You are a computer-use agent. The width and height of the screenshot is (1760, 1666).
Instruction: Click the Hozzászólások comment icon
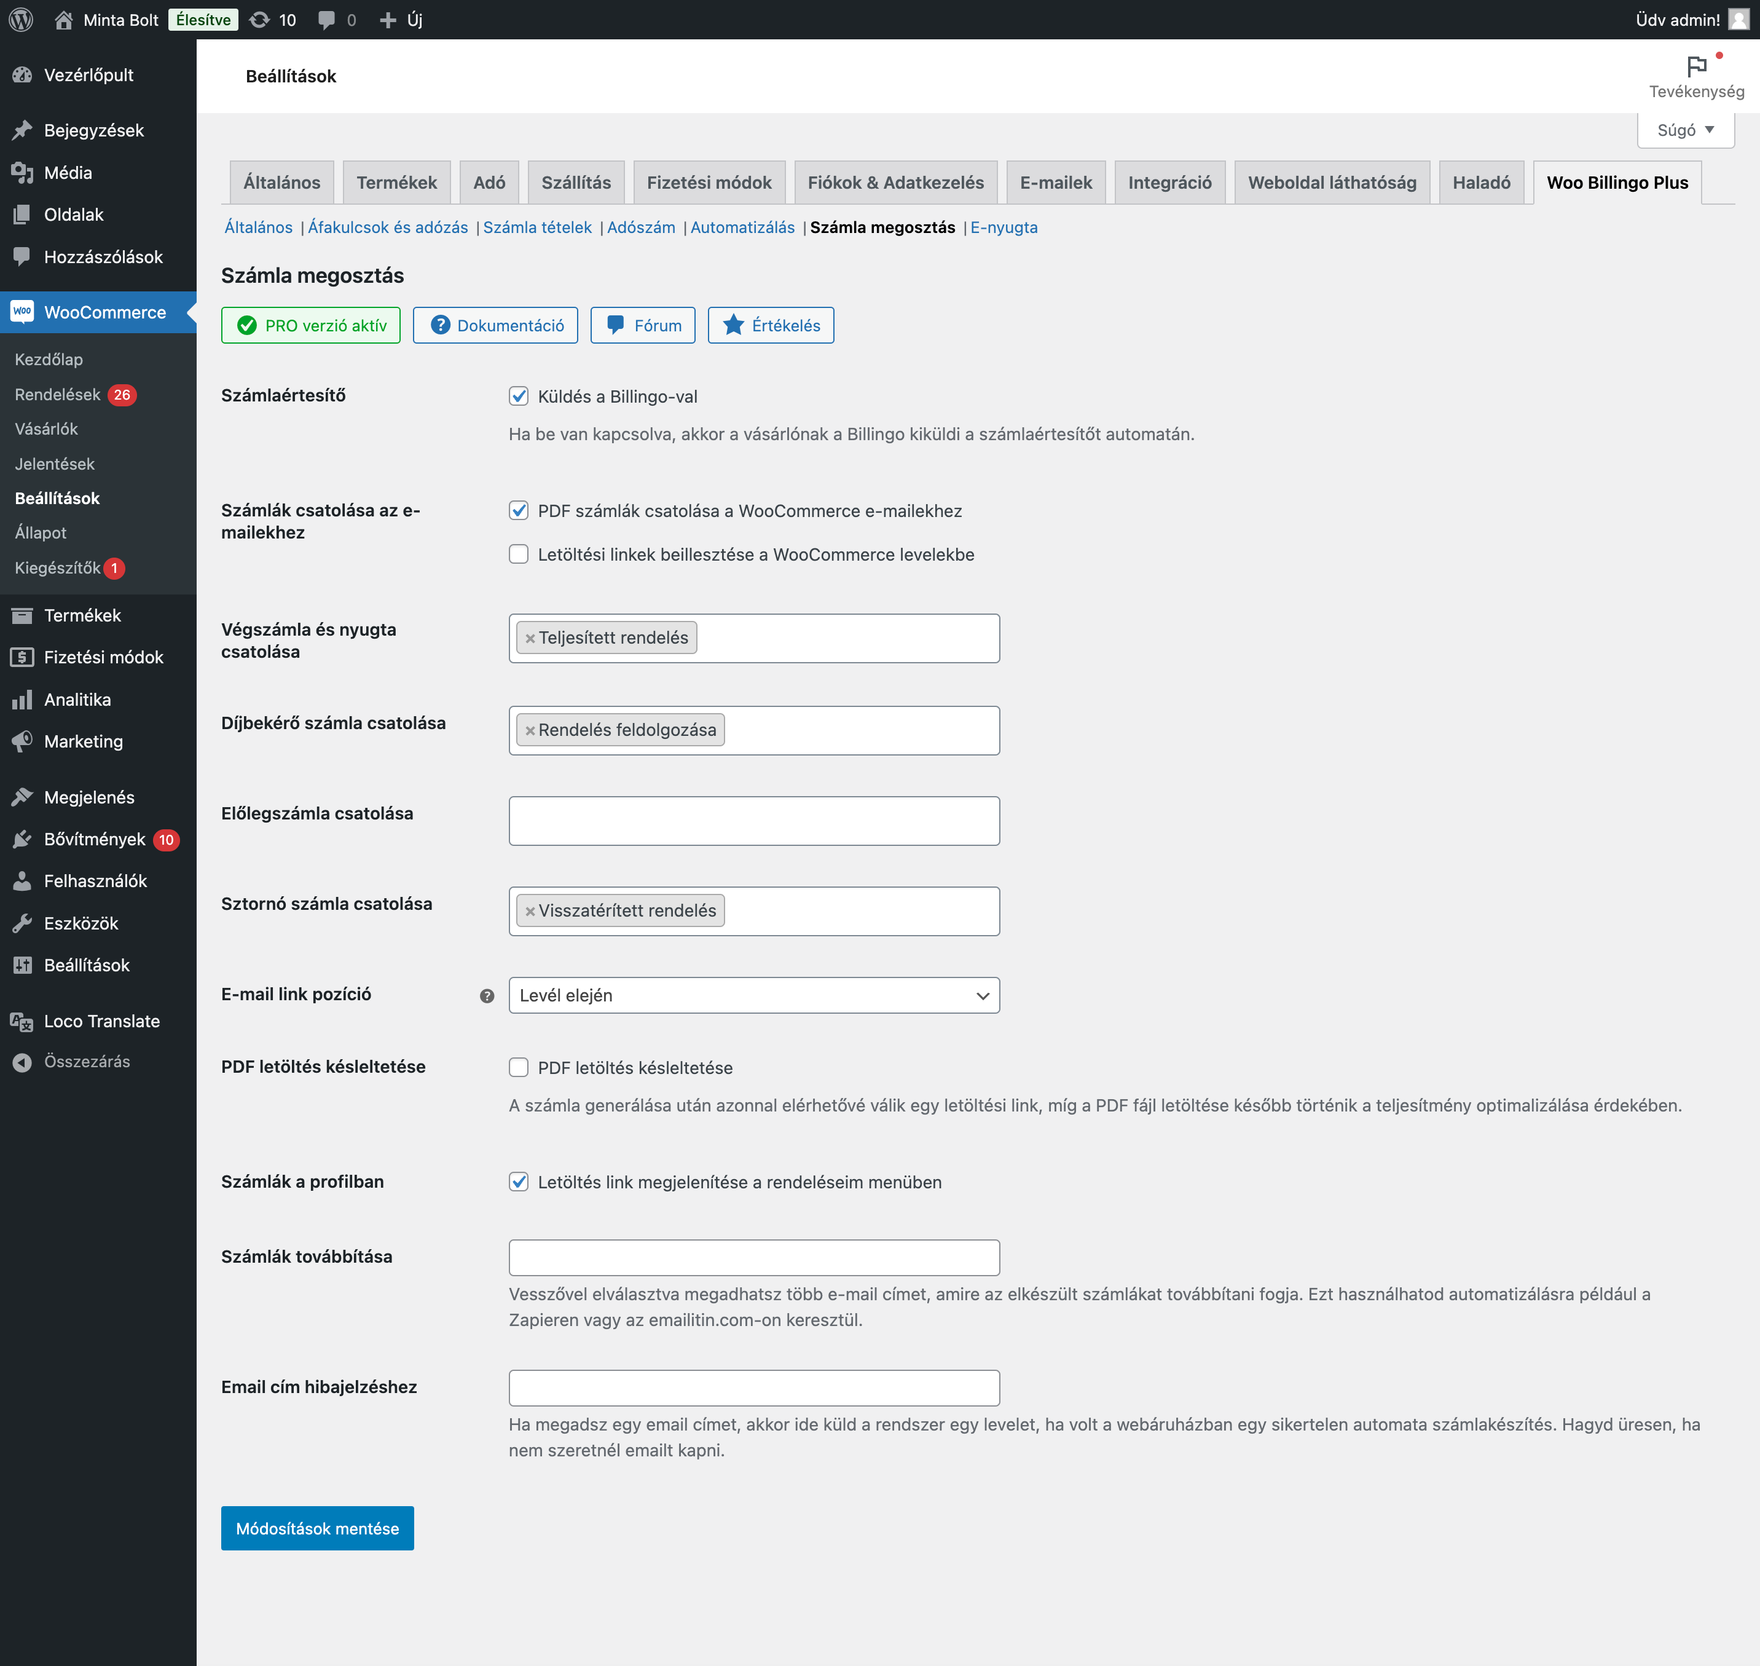pos(22,256)
